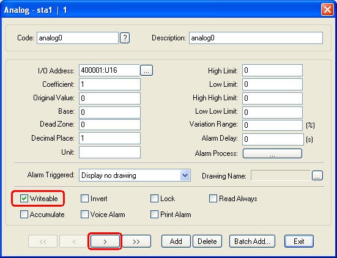The height and width of the screenshot is (258, 337).
Task: Enable the Read Always option
Action: point(213,199)
